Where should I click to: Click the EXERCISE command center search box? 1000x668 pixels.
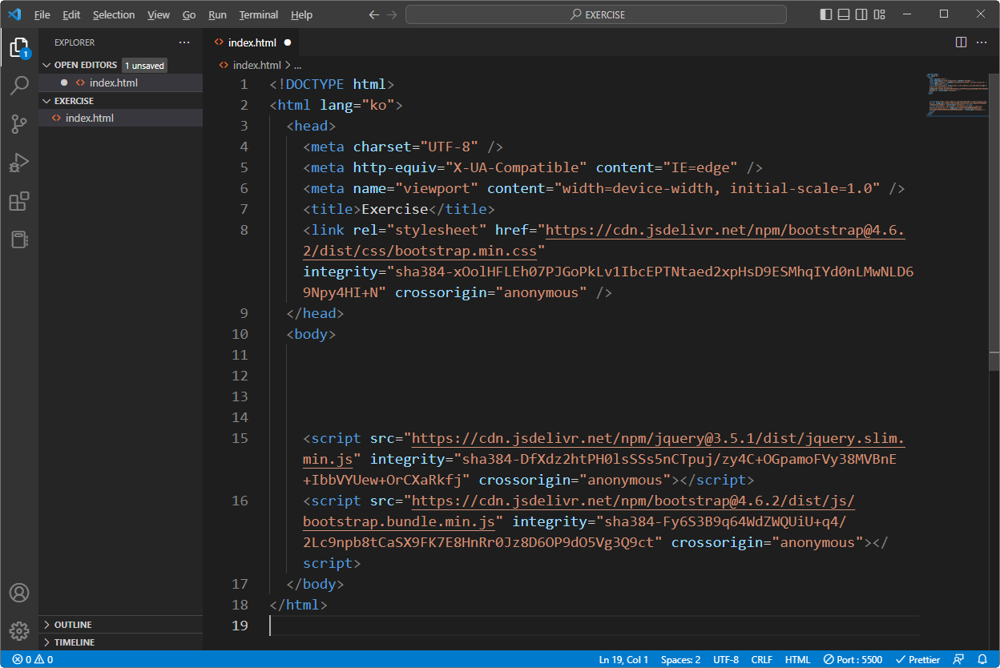[596, 14]
